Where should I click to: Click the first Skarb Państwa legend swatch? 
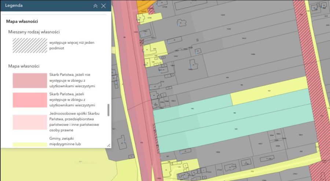(x=30, y=81)
